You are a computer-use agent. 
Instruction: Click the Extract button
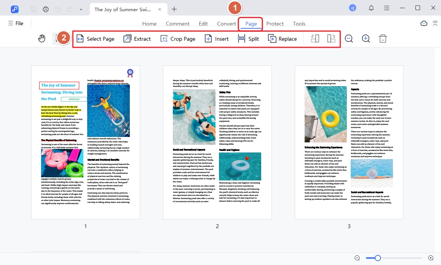click(x=137, y=39)
